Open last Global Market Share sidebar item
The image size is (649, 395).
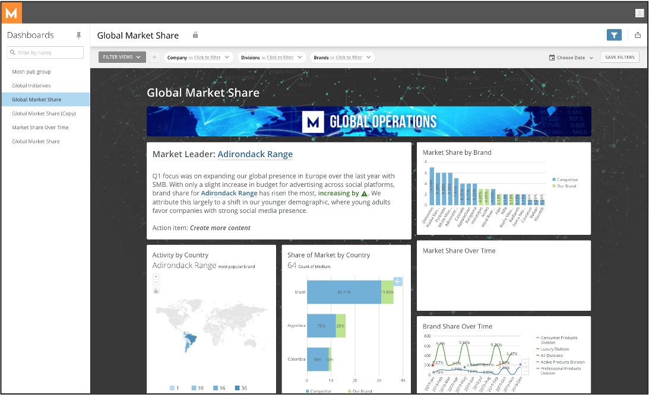tap(36, 142)
